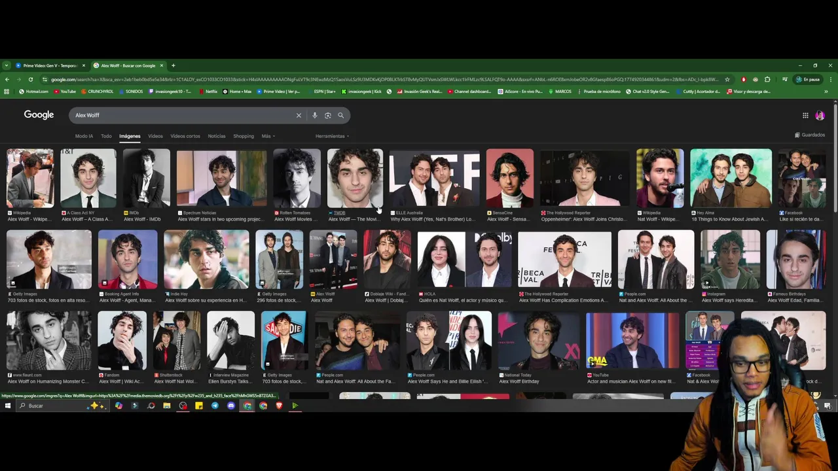Image resolution: width=838 pixels, height=471 pixels.
Task: Switch to the Noticias tab
Action: tap(217, 136)
